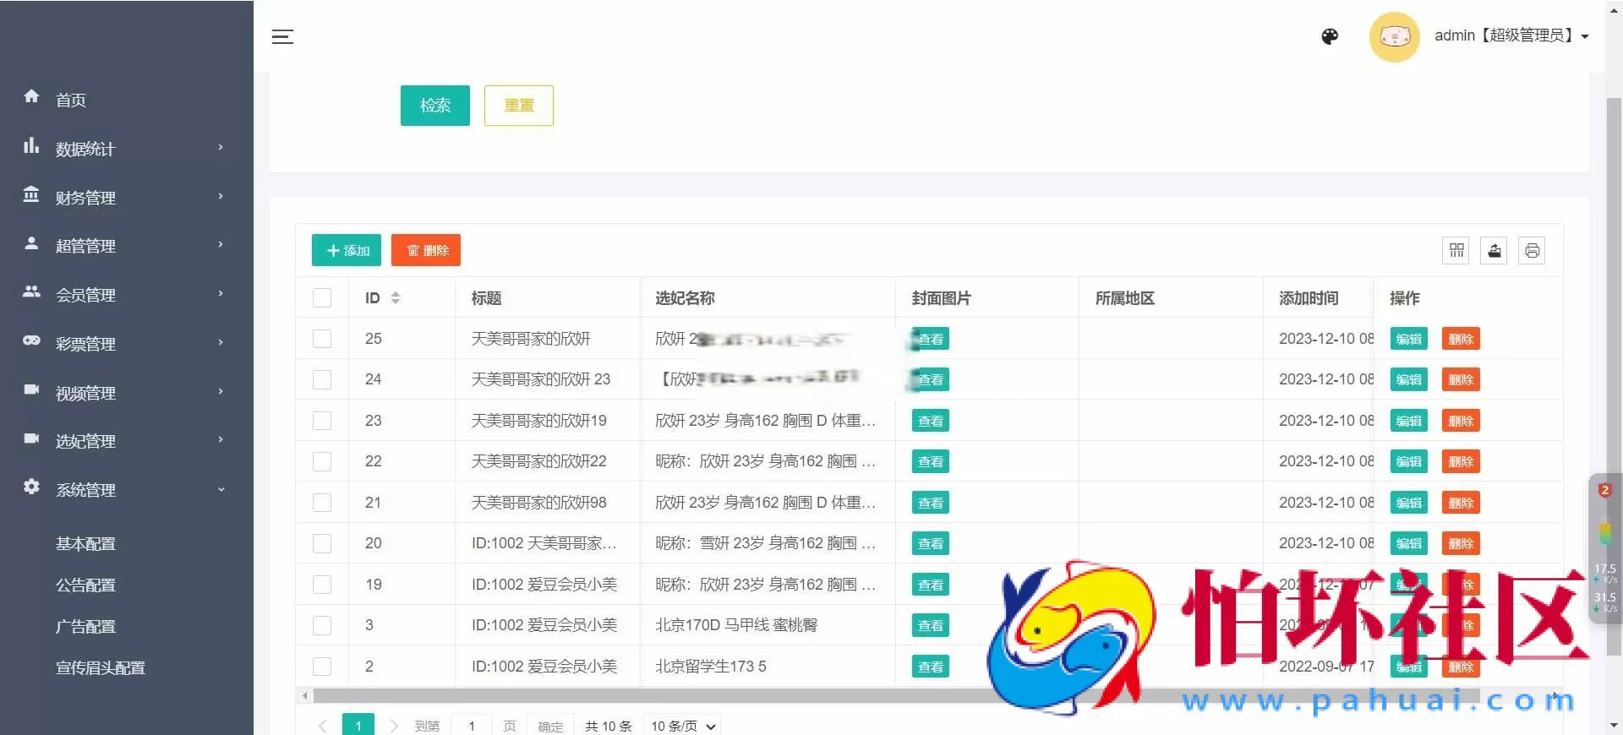Click the table export icon
Screen dimensions: 1623x735
coord(1495,251)
